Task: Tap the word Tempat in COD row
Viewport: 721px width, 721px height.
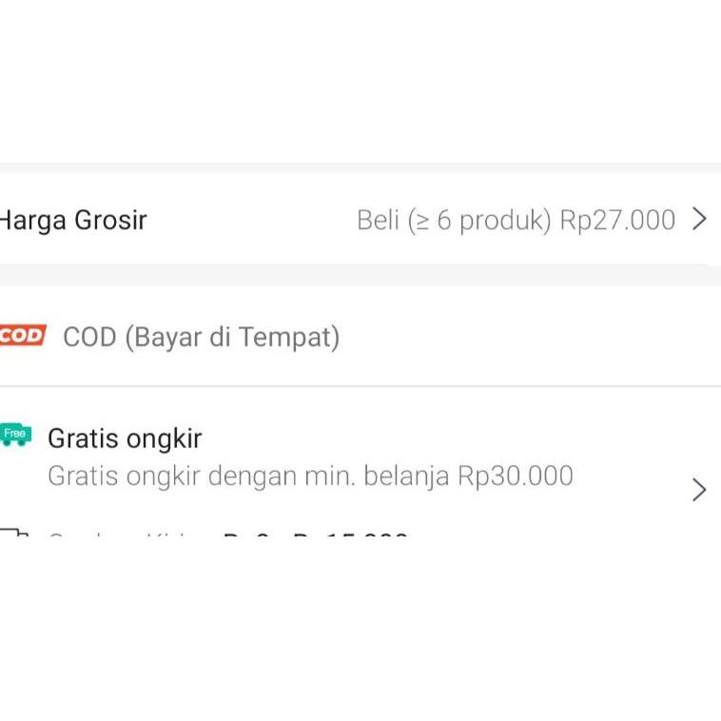Action: pyautogui.click(x=289, y=337)
